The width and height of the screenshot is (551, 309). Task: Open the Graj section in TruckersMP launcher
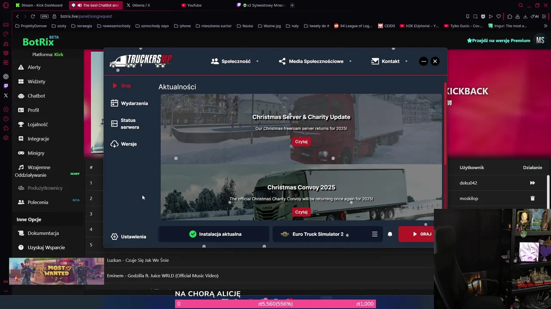pyautogui.click(x=121, y=85)
